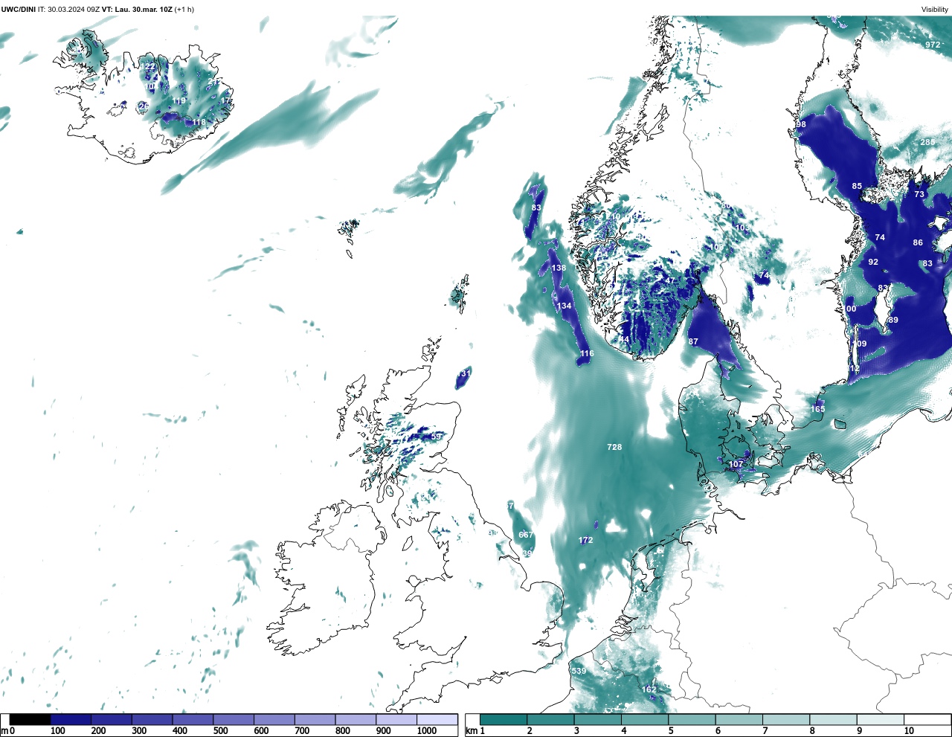The height and width of the screenshot is (737, 952).
Task: Click the 'VT: Lau. 30.mar. 10Z' text
Action: tap(137, 9)
